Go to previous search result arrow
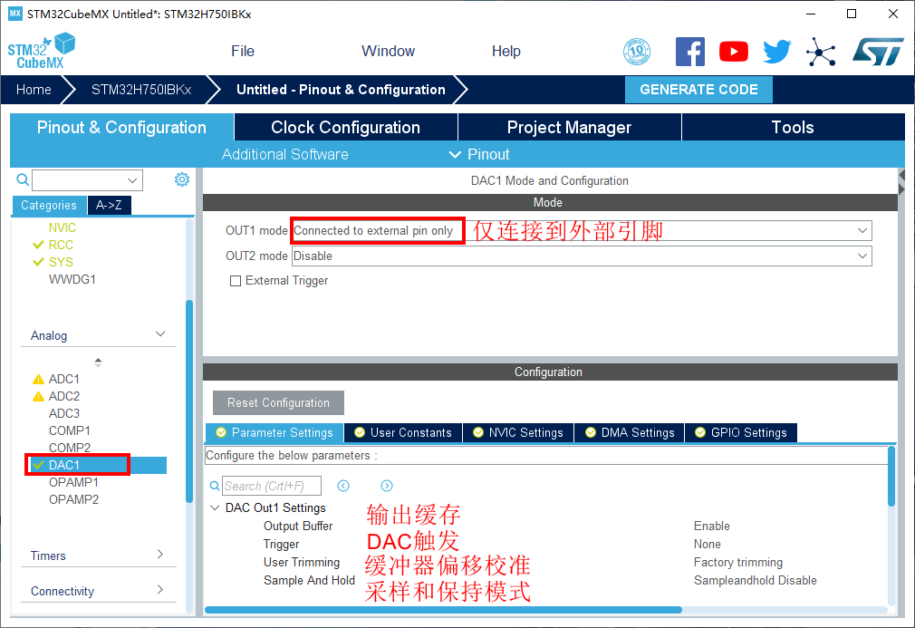Viewport: 915px width, 628px height. pos(343,486)
